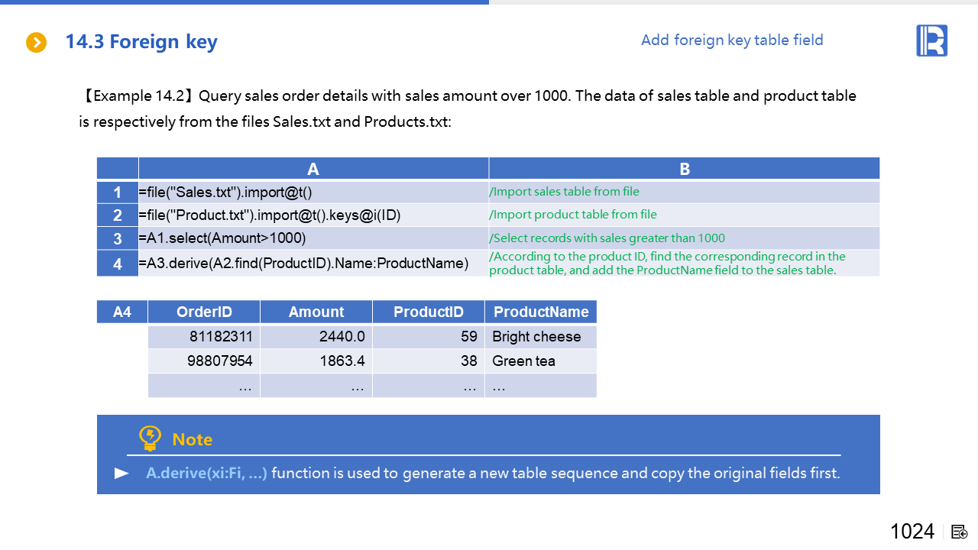Click the page number 1024

pos(912,532)
